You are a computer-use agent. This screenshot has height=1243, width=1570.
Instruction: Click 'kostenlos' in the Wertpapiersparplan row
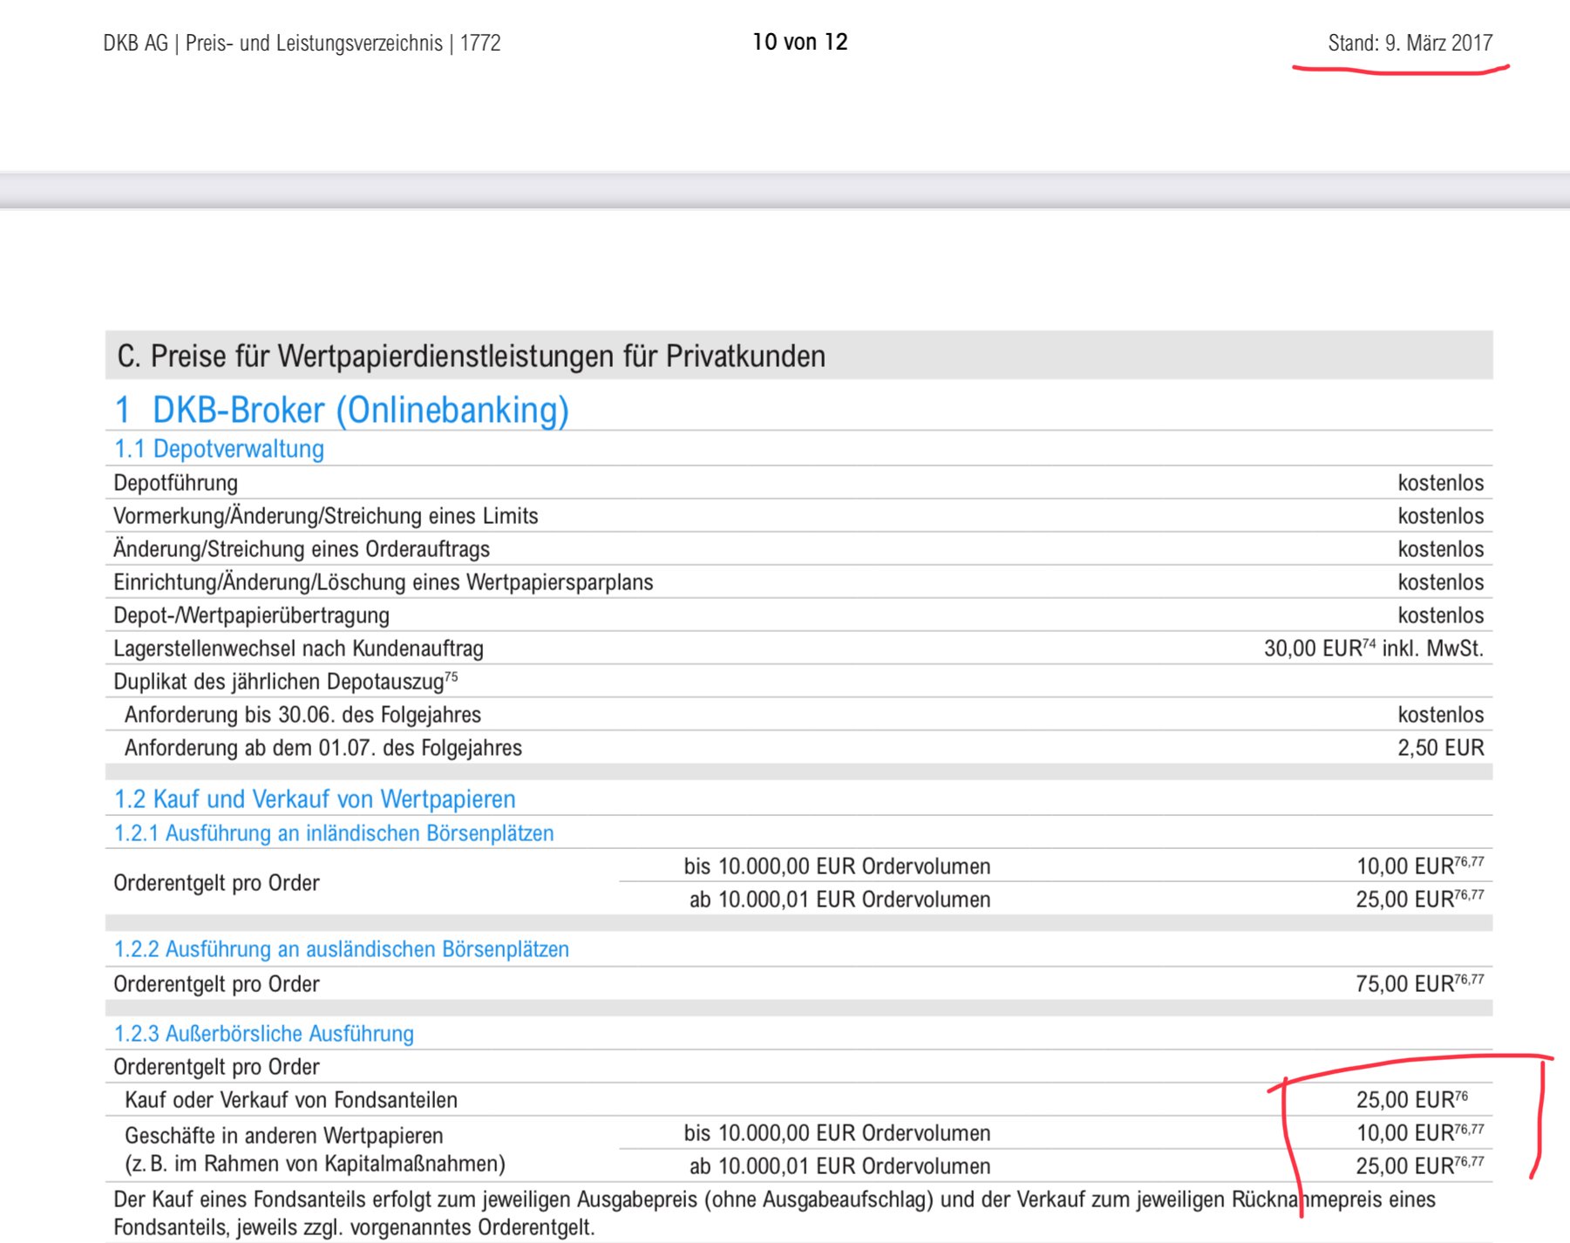tap(1440, 581)
